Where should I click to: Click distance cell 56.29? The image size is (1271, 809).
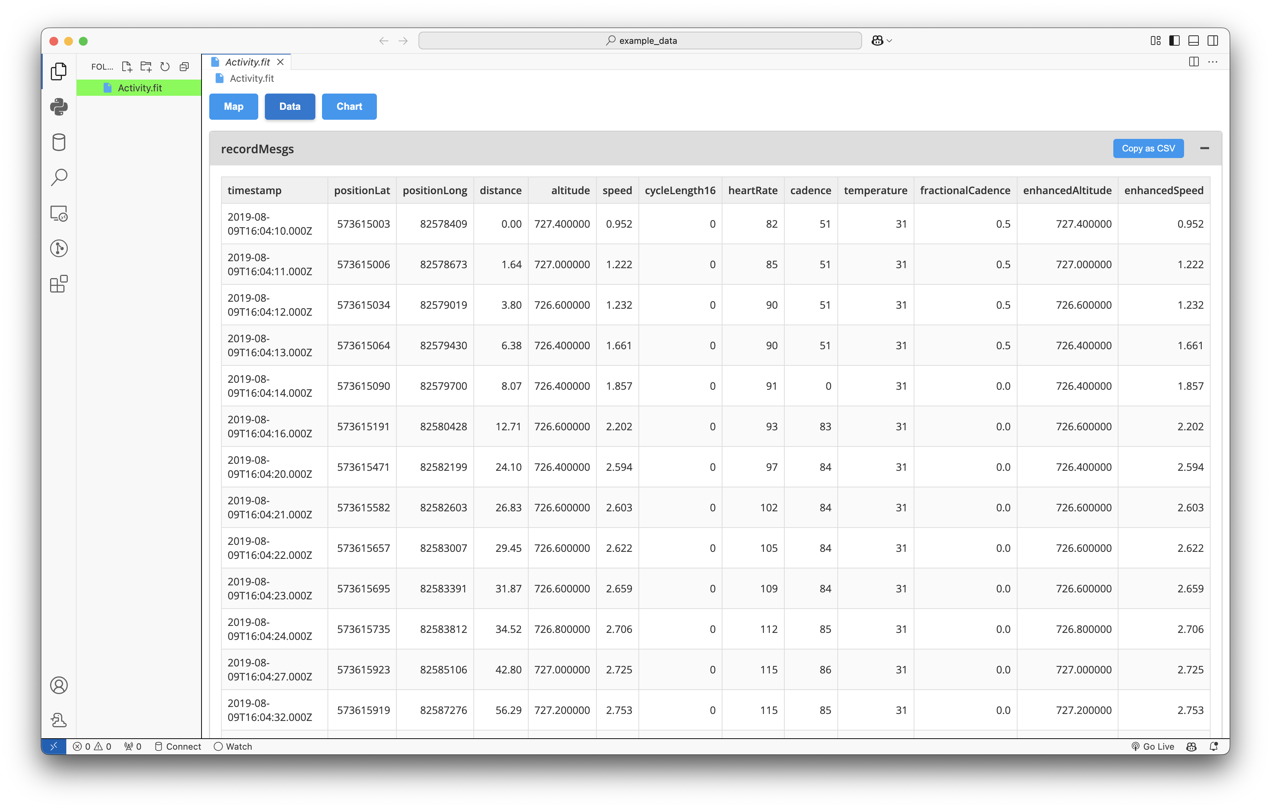500,710
